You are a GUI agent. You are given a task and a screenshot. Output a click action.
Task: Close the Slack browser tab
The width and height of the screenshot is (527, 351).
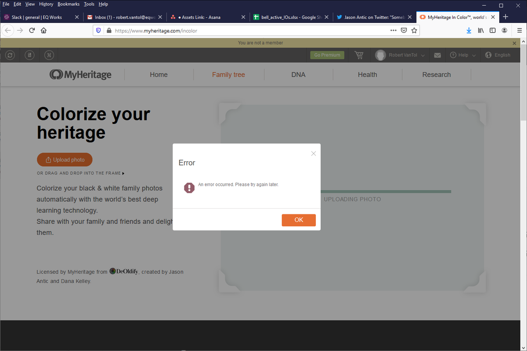pos(77,17)
